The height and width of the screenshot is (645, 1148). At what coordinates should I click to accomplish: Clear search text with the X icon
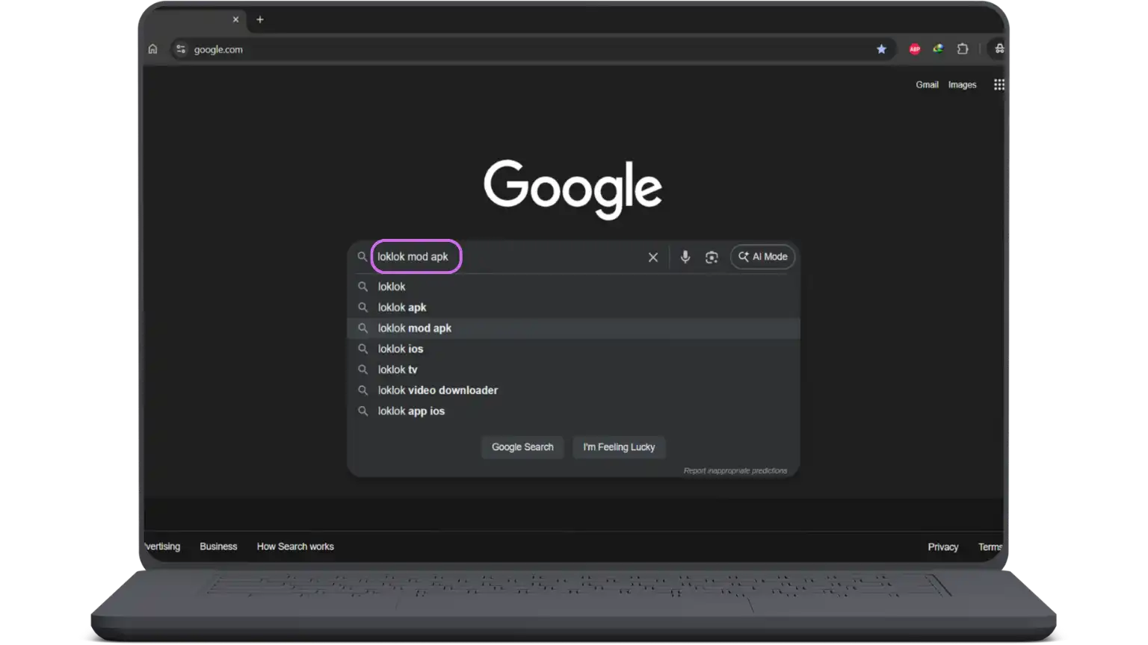tap(652, 257)
